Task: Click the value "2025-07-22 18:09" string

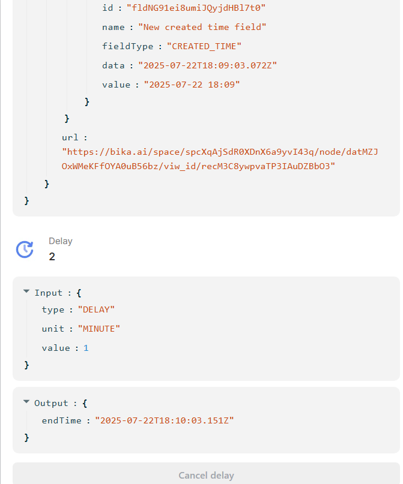Action: click(192, 85)
